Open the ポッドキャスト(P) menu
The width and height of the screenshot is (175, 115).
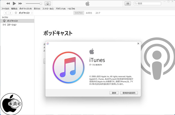(25, 9)
